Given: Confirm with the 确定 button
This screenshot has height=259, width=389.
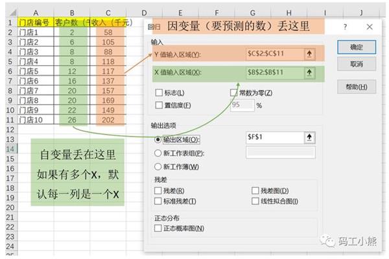Looking at the screenshot, I should [357, 47].
